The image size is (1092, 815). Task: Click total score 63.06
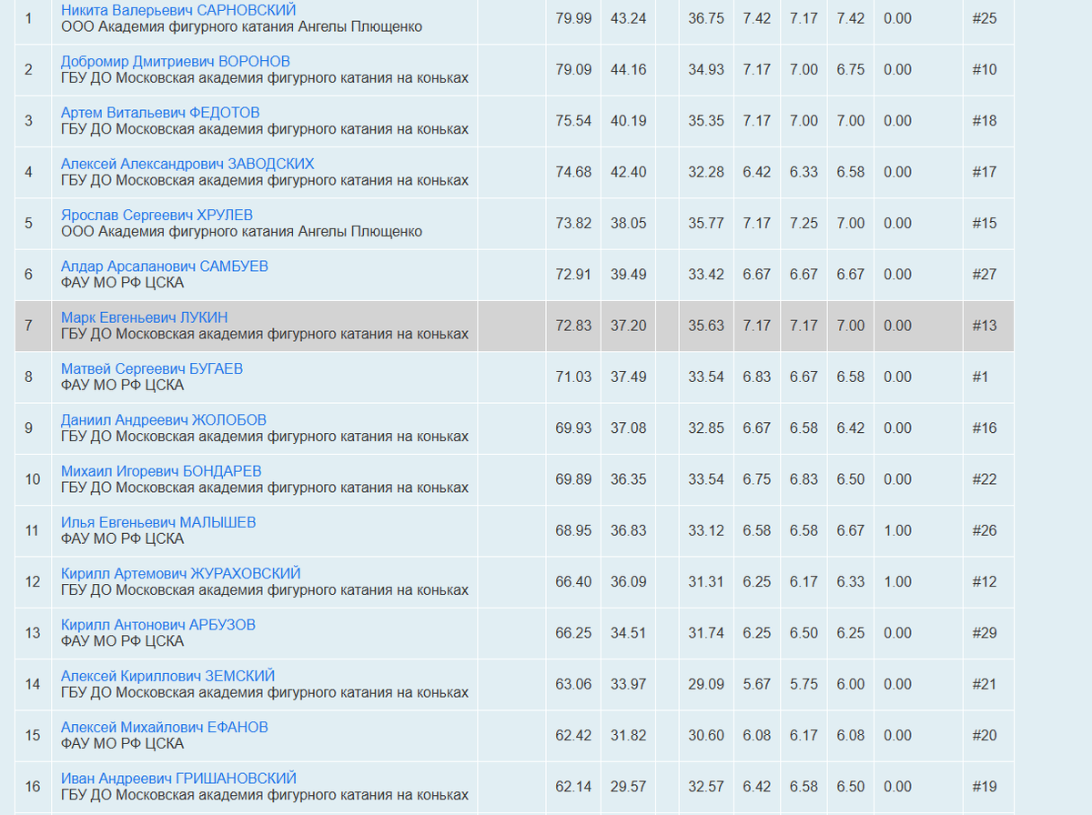[x=573, y=684]
